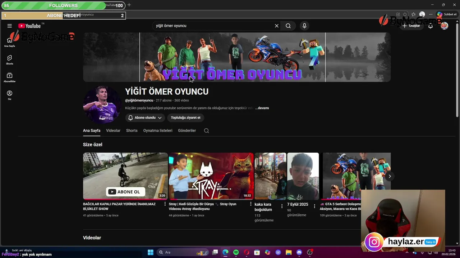Open options for the BAĞCILAR KAPALI PAZAR video
The image size is (460, 258).
[165, 204]
